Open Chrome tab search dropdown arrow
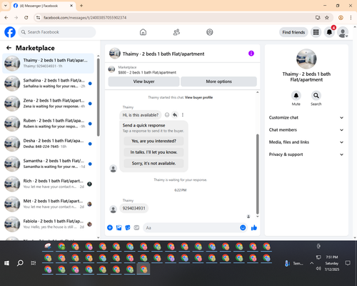Viewport: 357px width, 286px height. point(6,6)
